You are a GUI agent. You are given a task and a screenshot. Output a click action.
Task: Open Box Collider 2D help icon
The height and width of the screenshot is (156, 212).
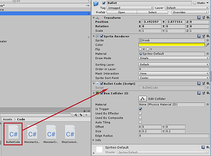pos(199,93)
